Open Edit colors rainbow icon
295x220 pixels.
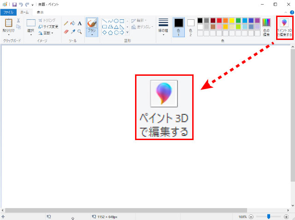pyautogui.click(x=266, y=23)
